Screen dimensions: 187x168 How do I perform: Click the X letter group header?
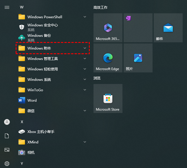tap(22, 122)
